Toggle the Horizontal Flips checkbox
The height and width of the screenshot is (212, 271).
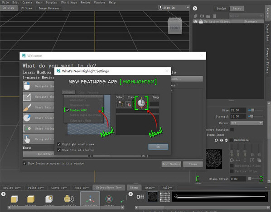click(x=232, y=166)
